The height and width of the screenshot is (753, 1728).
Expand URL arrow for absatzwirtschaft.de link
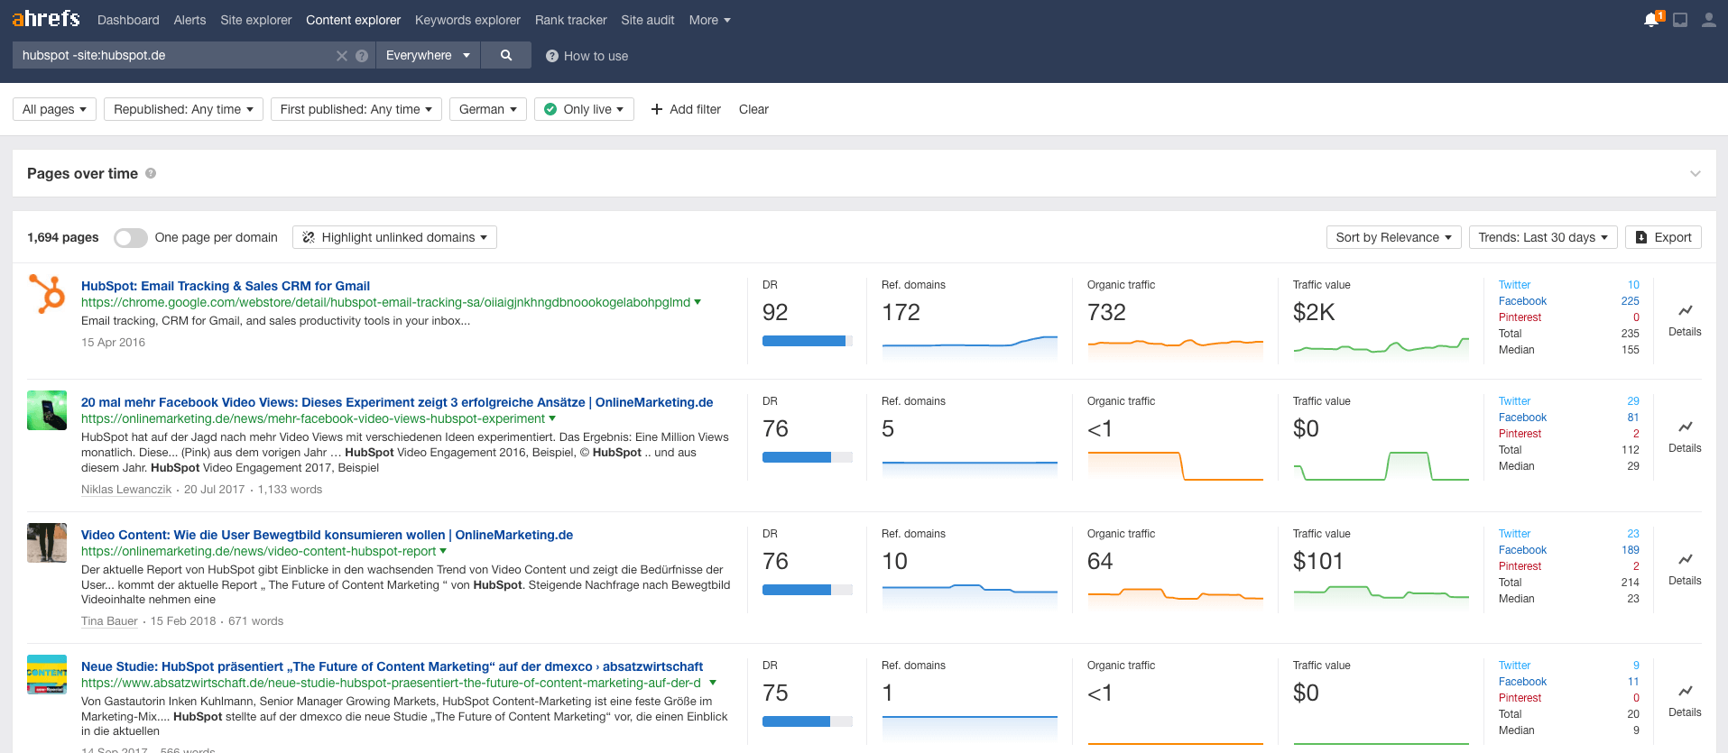713,683
